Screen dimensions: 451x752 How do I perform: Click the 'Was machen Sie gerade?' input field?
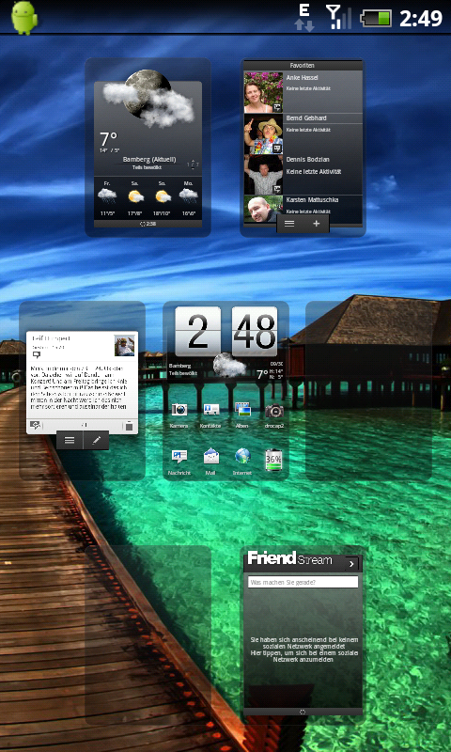click(x=303, y=582)
